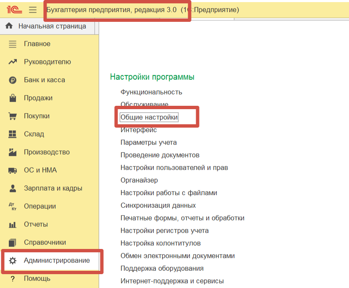
Task: Click the Главное list icon
Action: (x=13, y=44)
